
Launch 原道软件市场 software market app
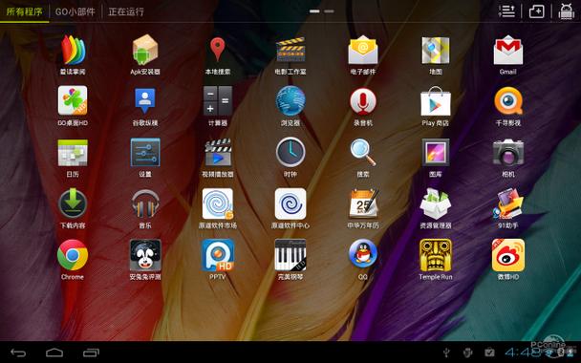[218, 203]
